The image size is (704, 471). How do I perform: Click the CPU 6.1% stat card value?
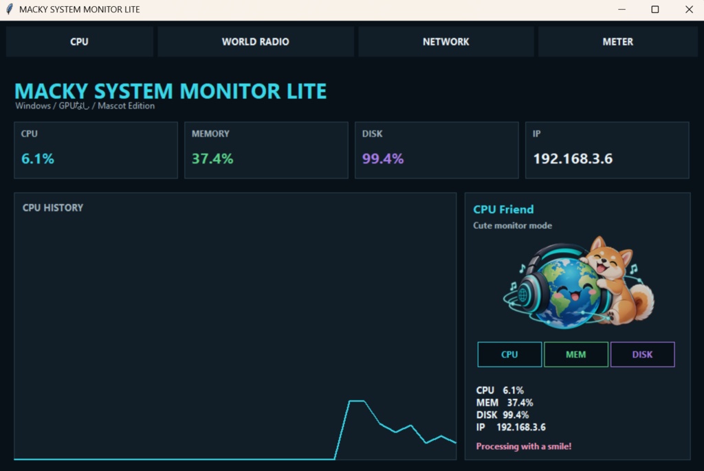tap(38, 159)
